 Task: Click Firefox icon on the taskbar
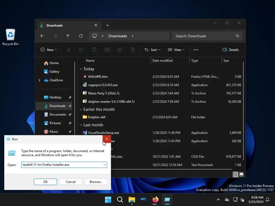[x=155, y=200]
